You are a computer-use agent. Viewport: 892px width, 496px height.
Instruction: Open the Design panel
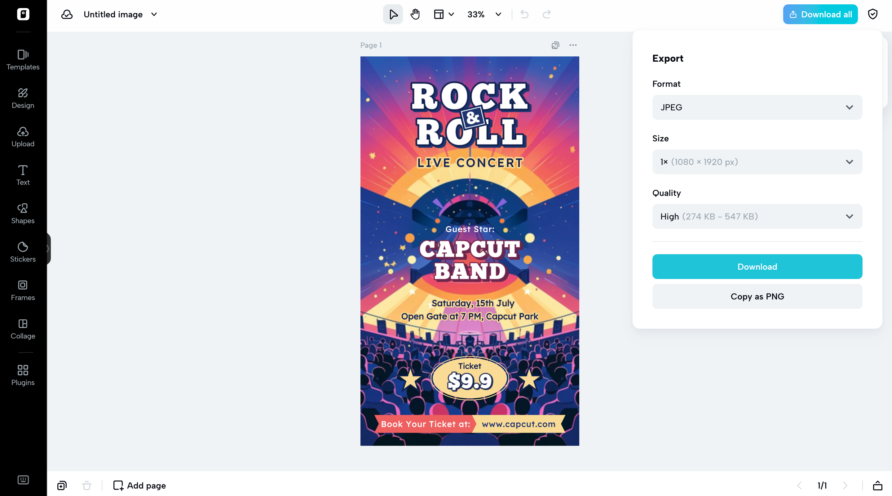point(23,98)
